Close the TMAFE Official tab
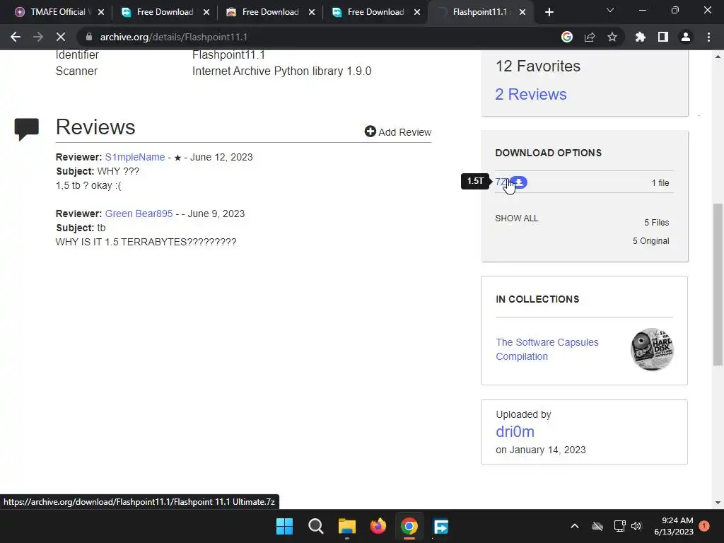The width and height of the screenshot is (724, 543). (x=101, y=12)
